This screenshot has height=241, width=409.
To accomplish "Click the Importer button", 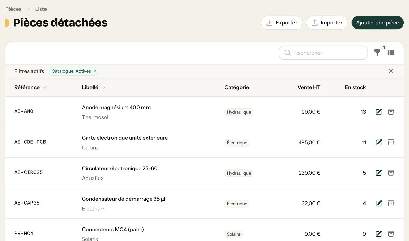I will pyautogui.click(x=327, y=23).
